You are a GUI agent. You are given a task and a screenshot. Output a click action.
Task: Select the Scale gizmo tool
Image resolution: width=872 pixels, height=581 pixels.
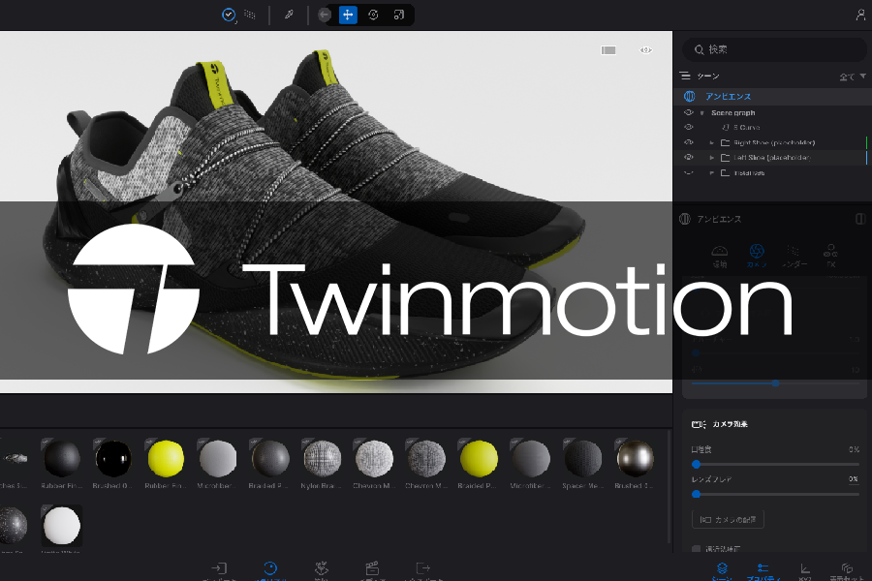(x=399, y=15)
